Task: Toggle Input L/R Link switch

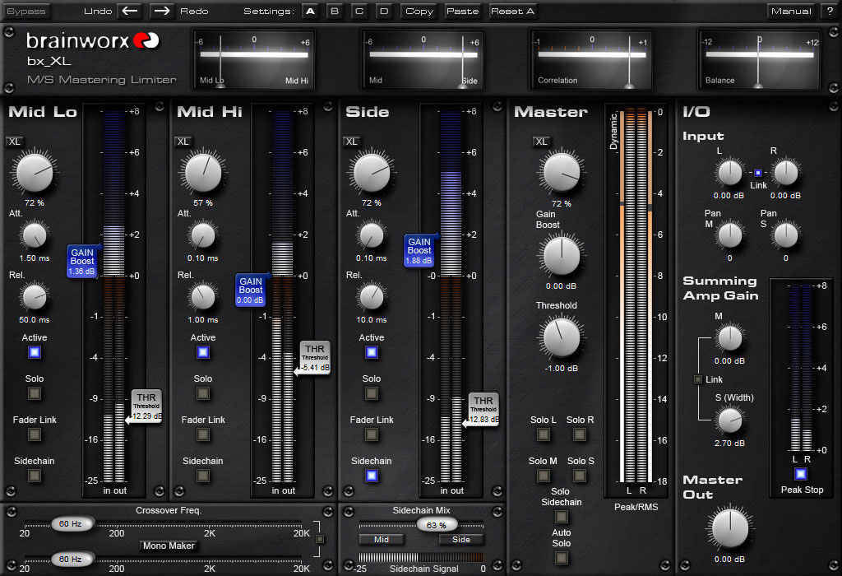Action: click(x=757, y=173)
